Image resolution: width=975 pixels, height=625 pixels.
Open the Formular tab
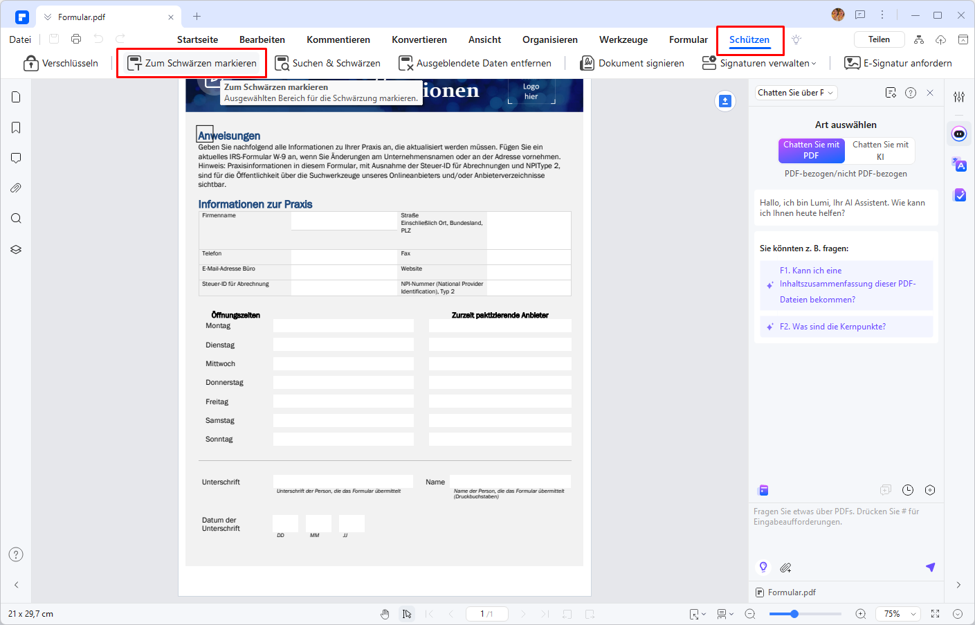point(689,39)
